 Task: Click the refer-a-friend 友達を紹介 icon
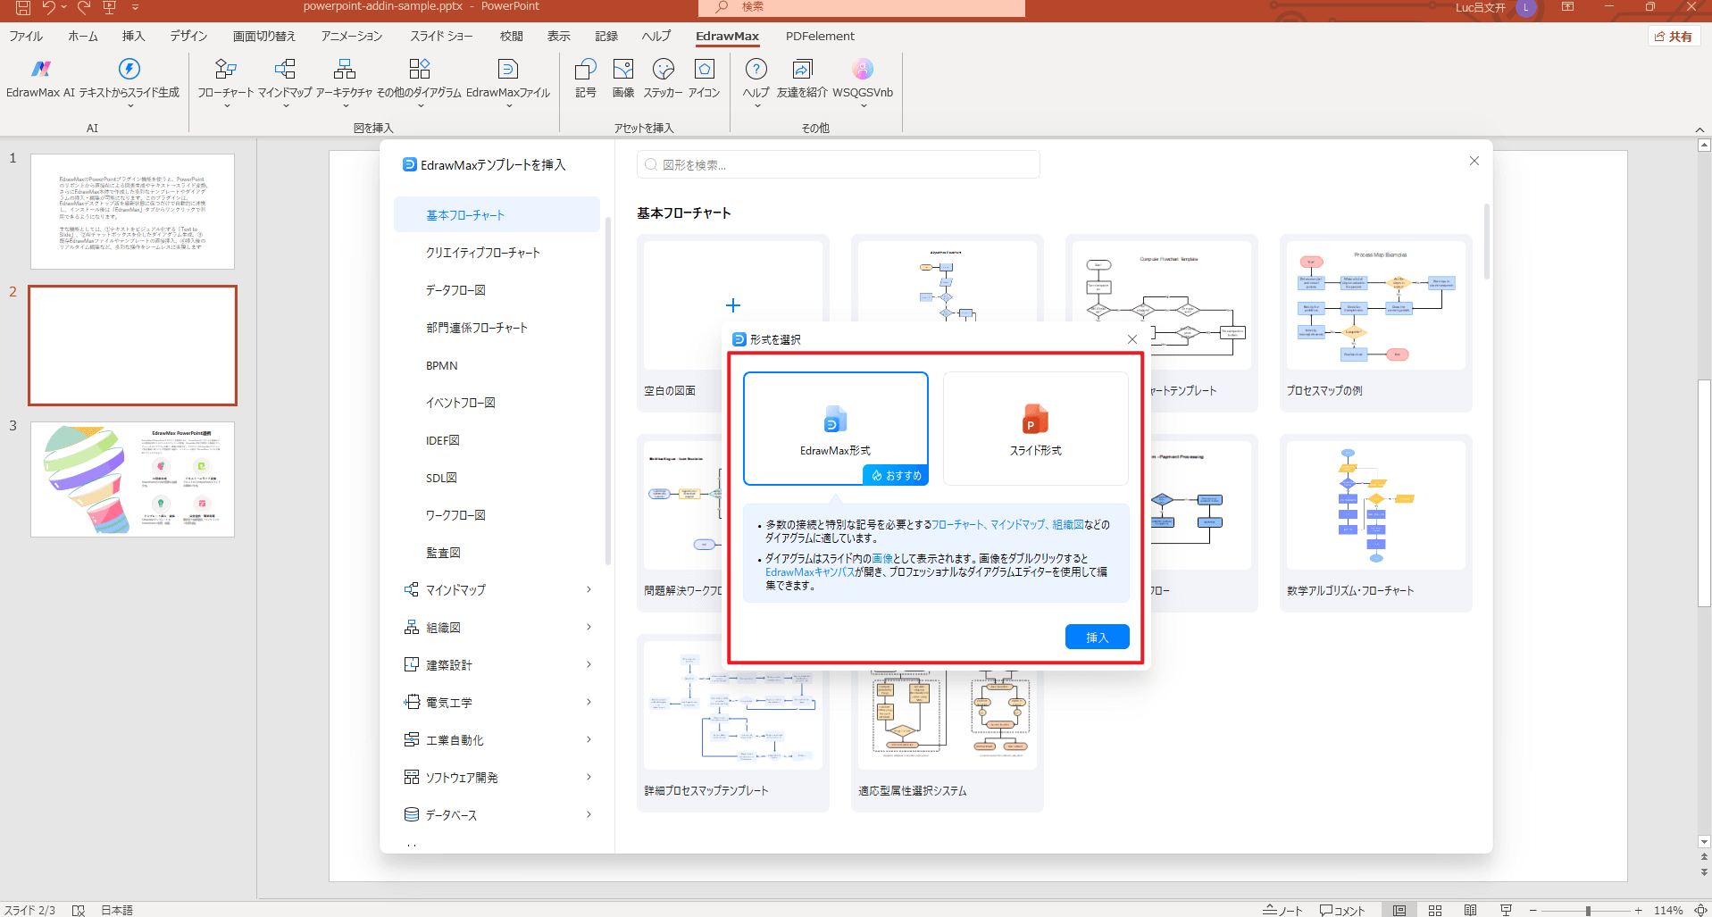tap(802, 69)
